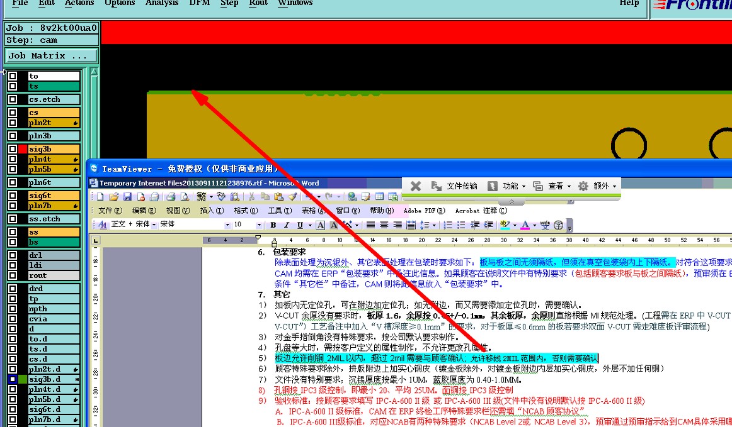Click the green color swatch beside sig3b.d
The width and height of the screenshot is (732, 427).
tap(23, 379)
